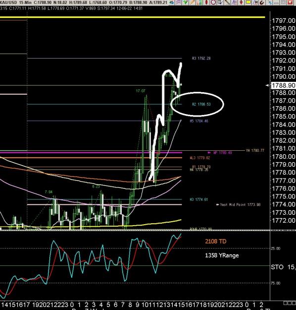
Task: Choose the Fibonacci lines tool
Action: click(234, 2)
